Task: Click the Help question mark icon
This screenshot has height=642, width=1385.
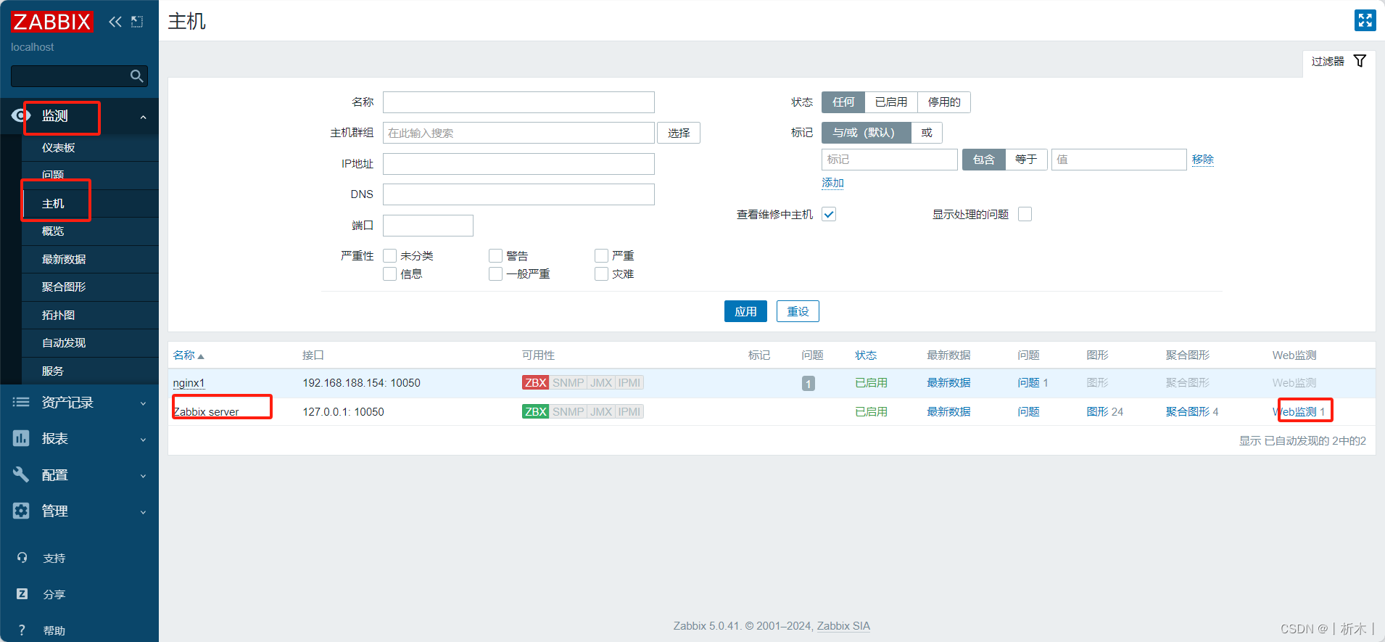Action: point(22,630)
